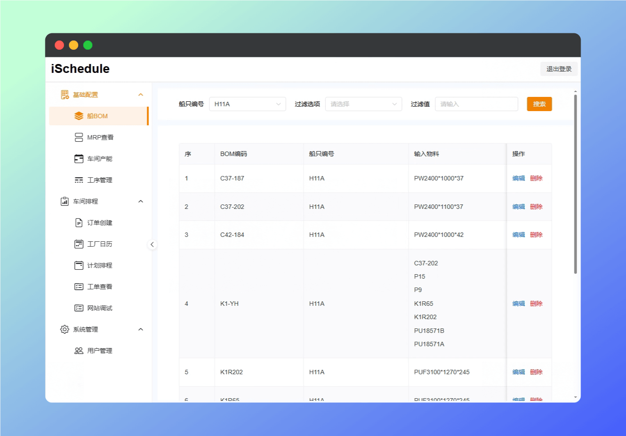Click material PU18571B in row 4

pyautogui.click(x=429, y=331)
